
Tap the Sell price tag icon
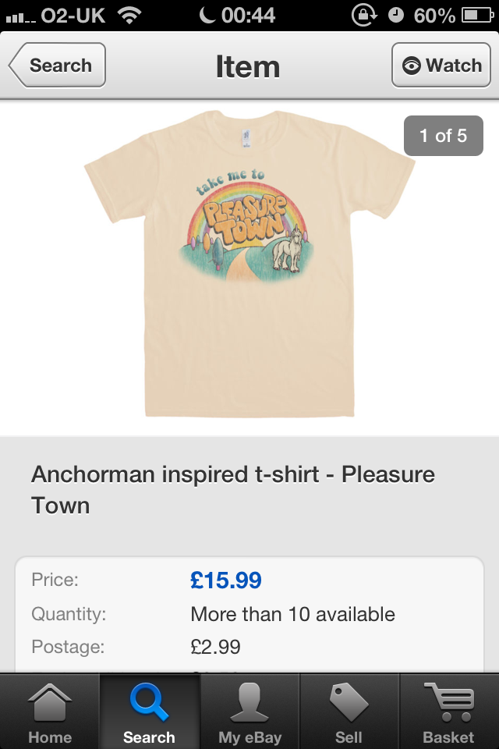[349, 702]
